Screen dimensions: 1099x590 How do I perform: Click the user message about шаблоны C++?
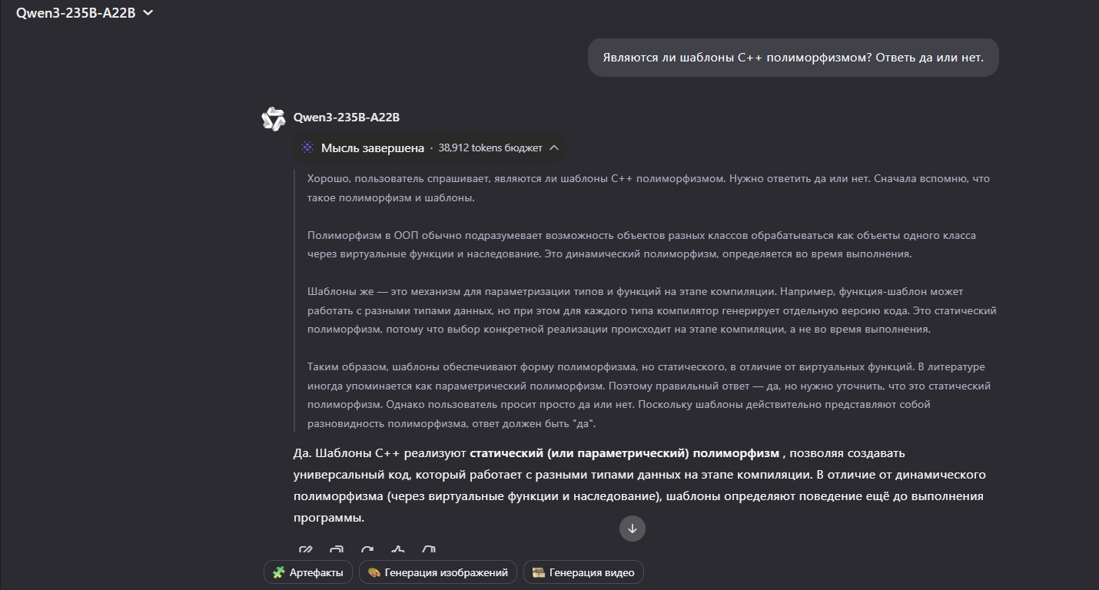click(x=793, y=58)
